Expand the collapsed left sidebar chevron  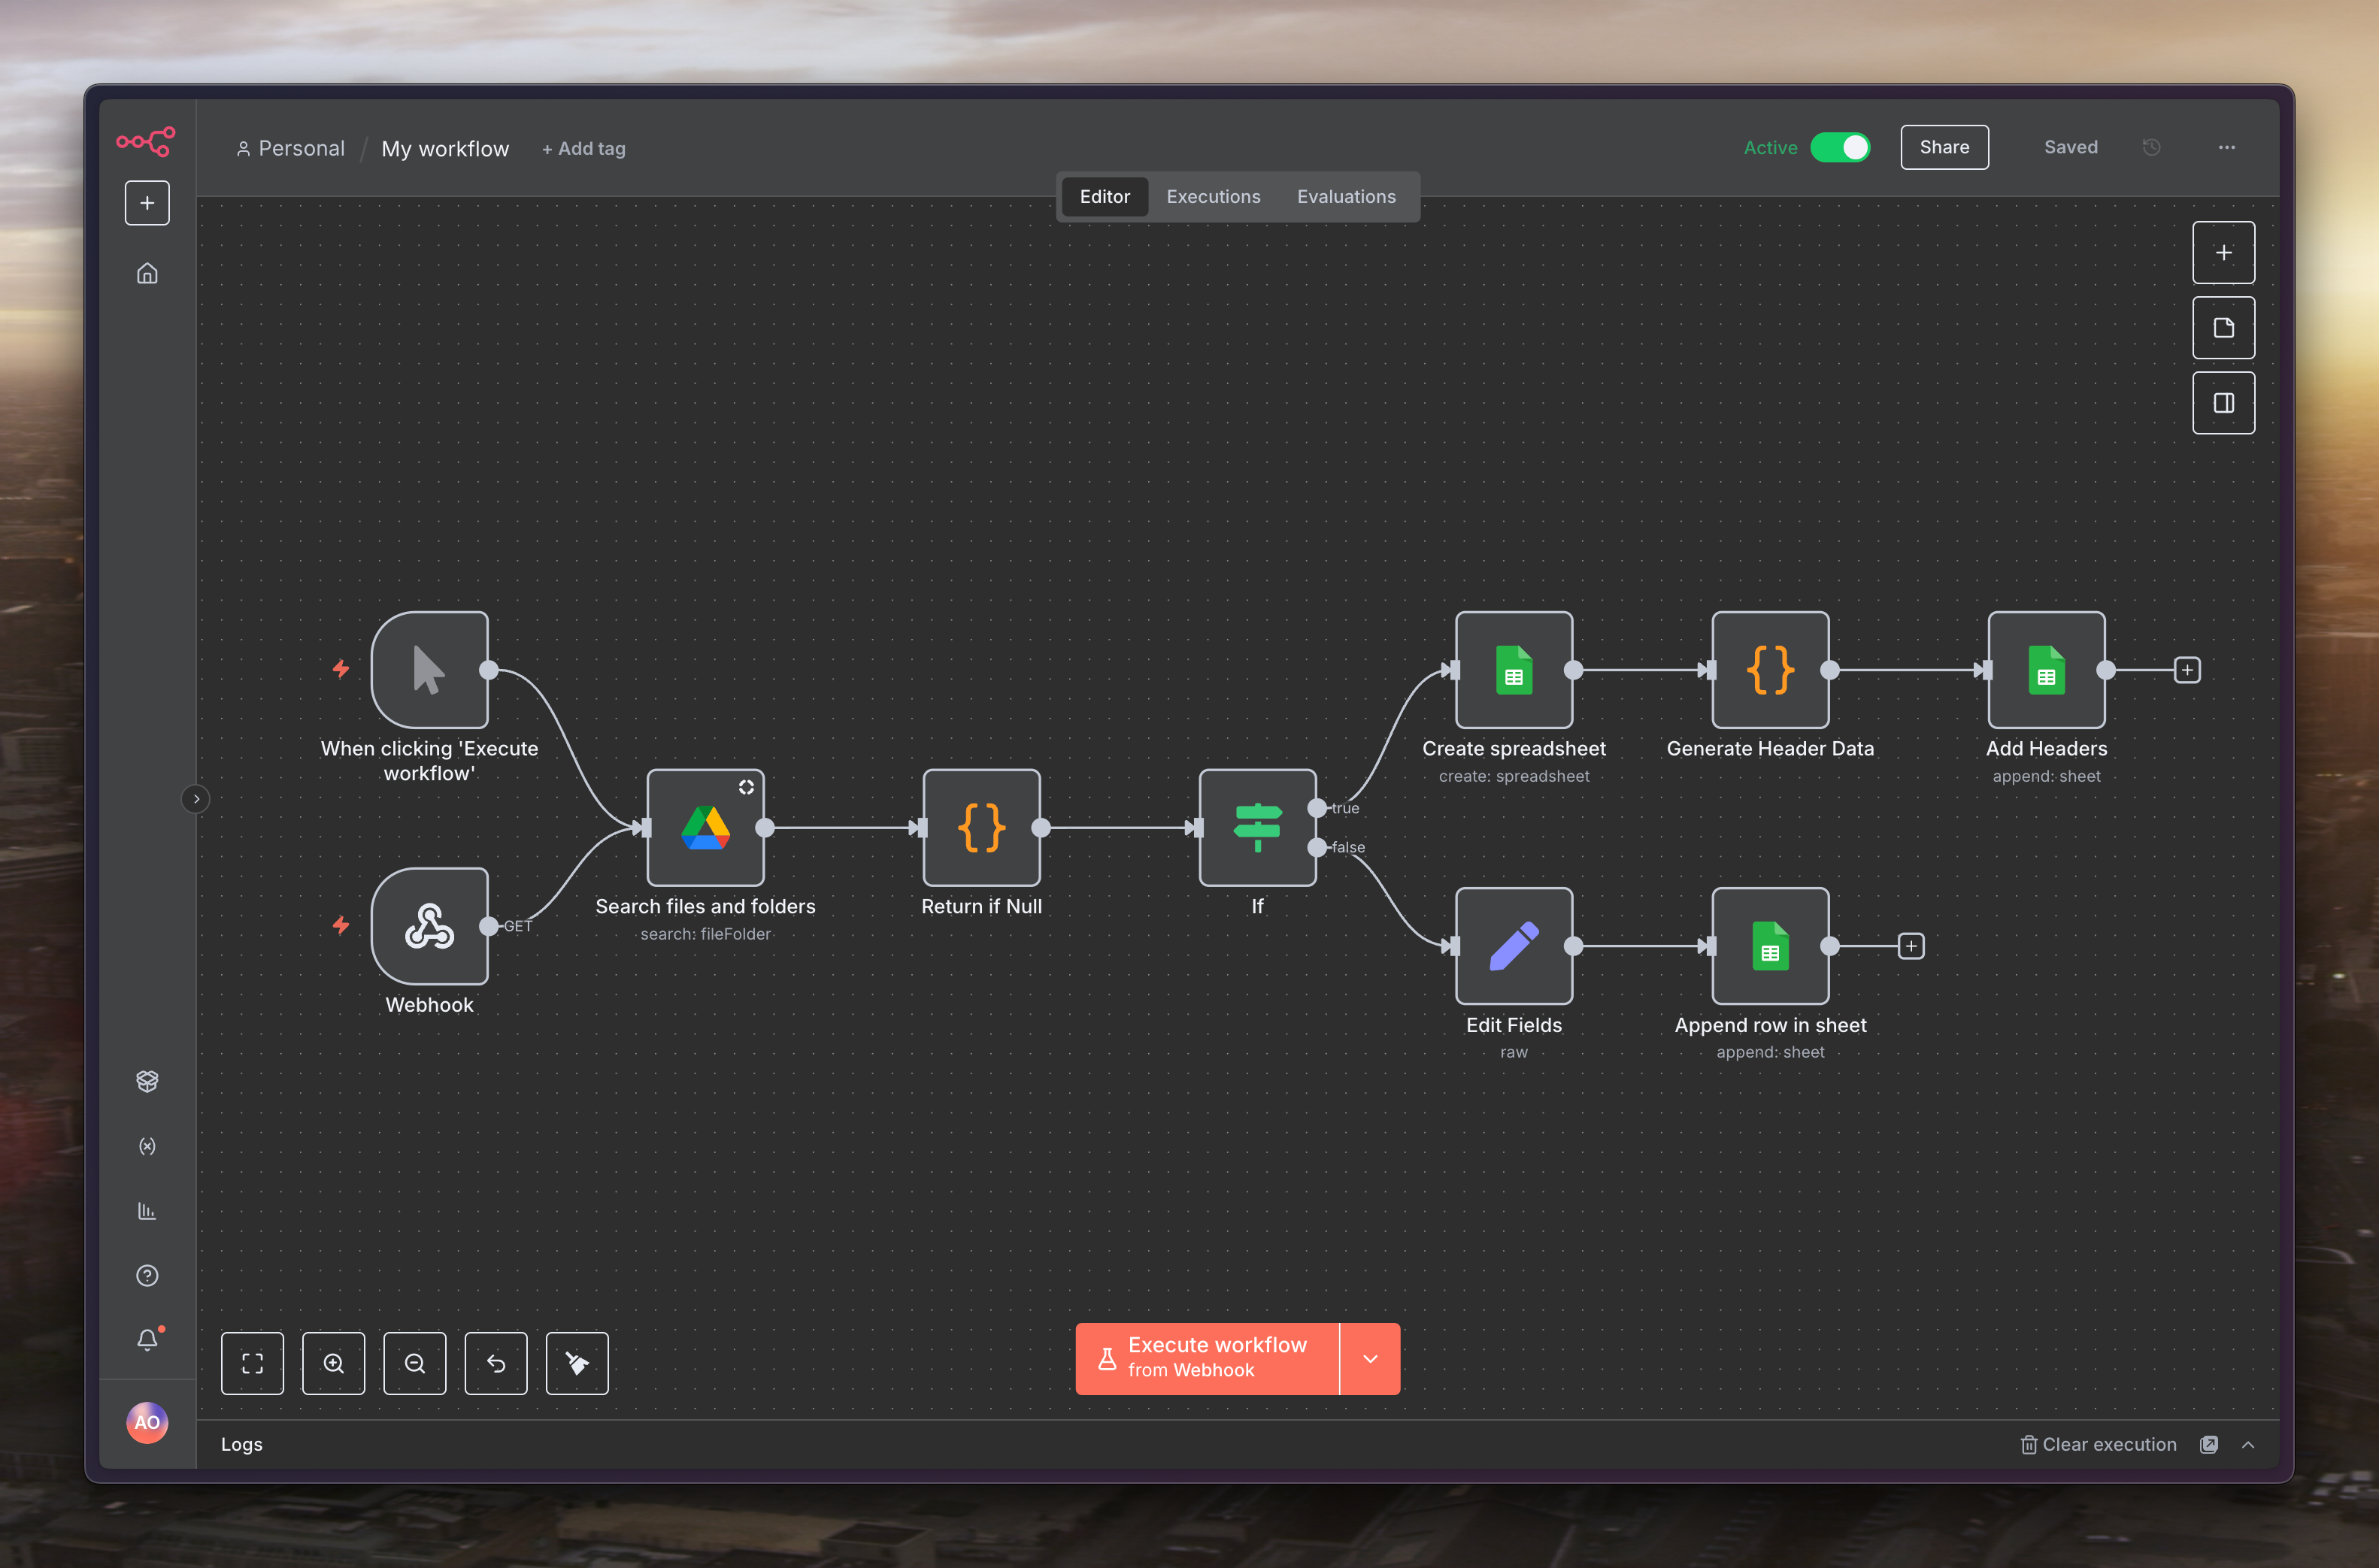click(196, 799)
